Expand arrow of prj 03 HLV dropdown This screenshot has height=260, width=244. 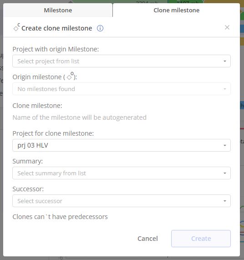[225, 145]
